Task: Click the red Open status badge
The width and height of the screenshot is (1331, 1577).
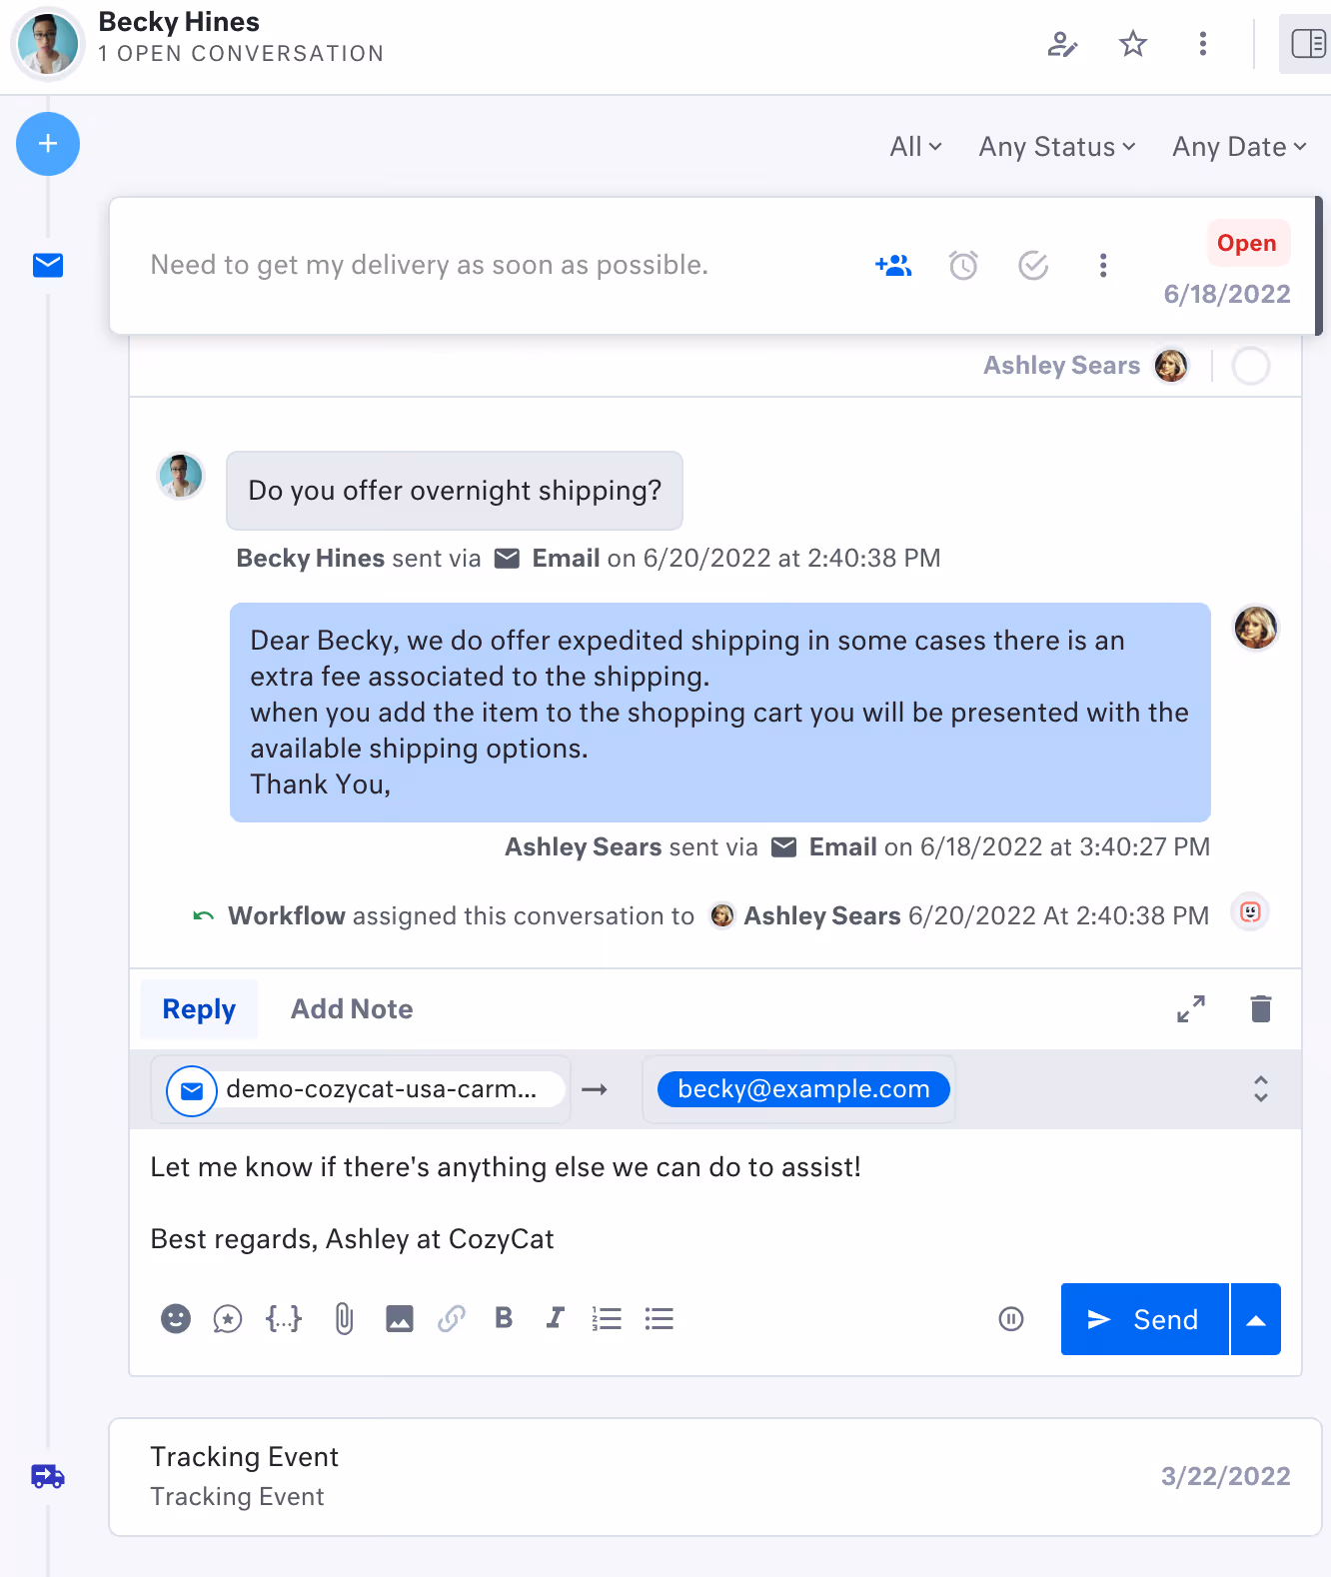Action: [x=1247, y=243]
